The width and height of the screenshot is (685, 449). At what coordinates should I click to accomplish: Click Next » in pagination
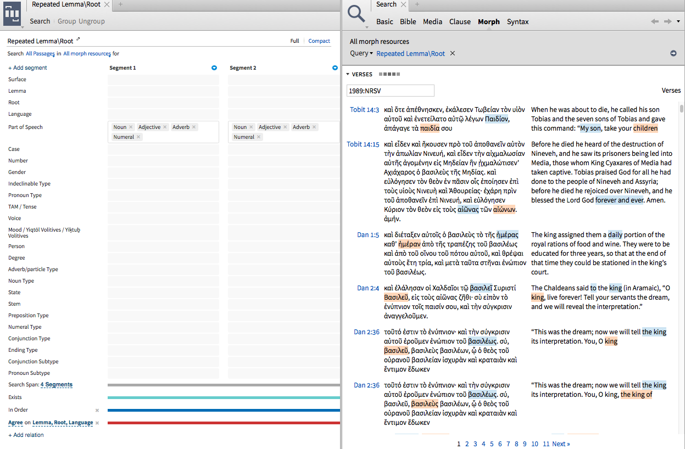point(561,444)
